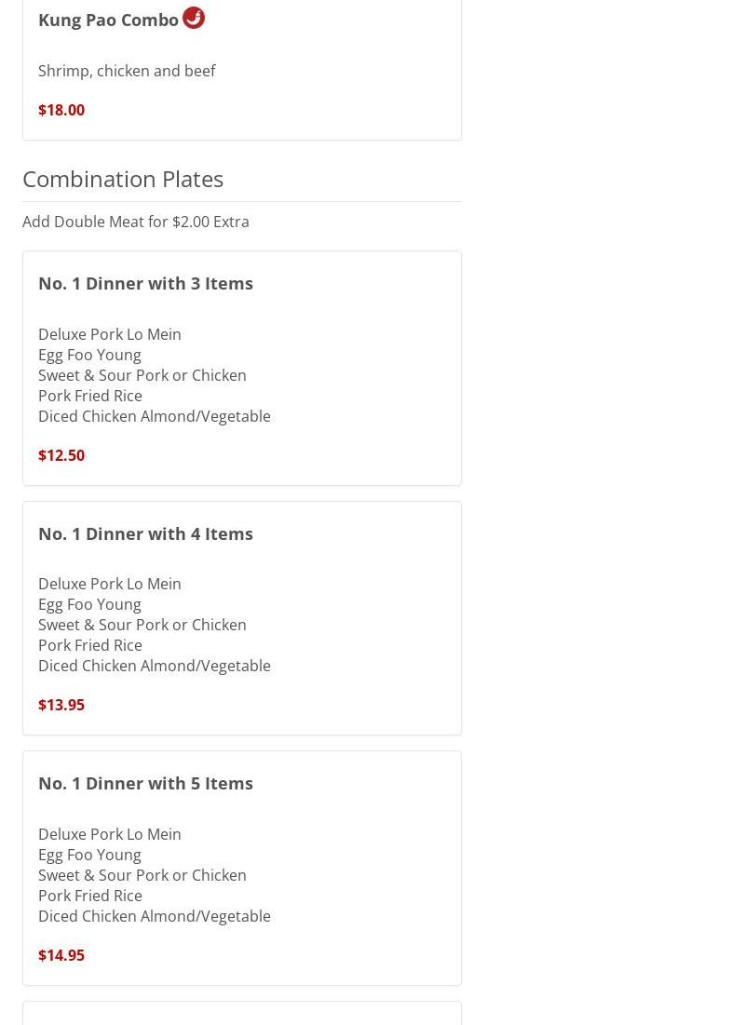Click Egg Foo Young in 4 Items dinner
Viewport: 731px width, 1025px height.
[x=89, y=604]
